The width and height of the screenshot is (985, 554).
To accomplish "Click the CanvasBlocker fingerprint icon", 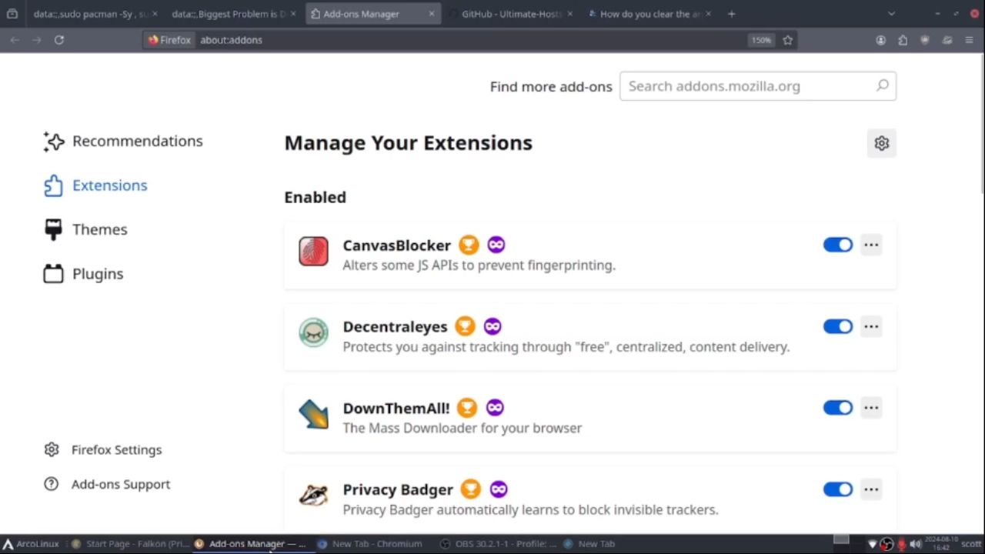I will [313, 252].
